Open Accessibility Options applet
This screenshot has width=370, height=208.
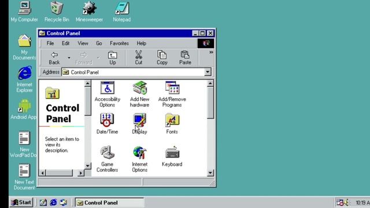tap(108, 94)
